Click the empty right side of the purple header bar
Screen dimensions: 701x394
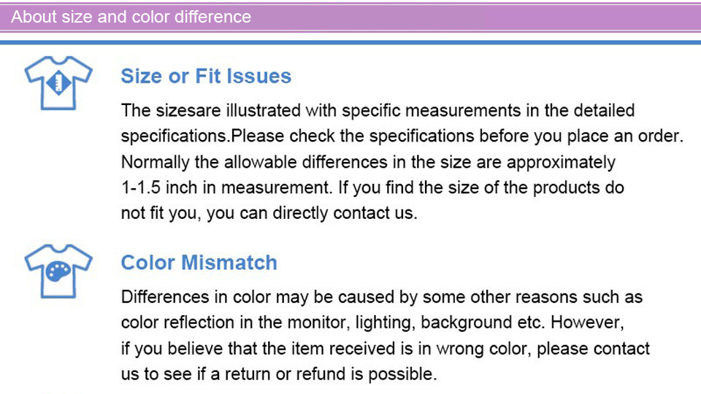[511, 17]
